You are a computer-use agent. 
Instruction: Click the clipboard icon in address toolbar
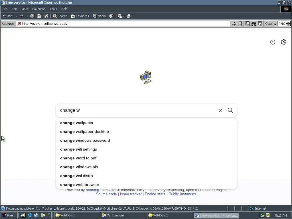point(260,24)
